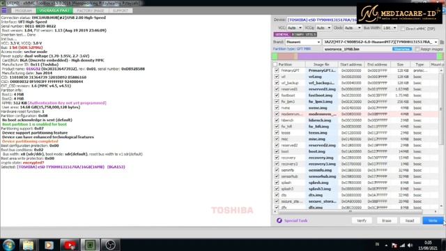This screenshot has width=446, height=251.
Task: Uncheck the fastboot partition checkbox
Action: point(277,96)
